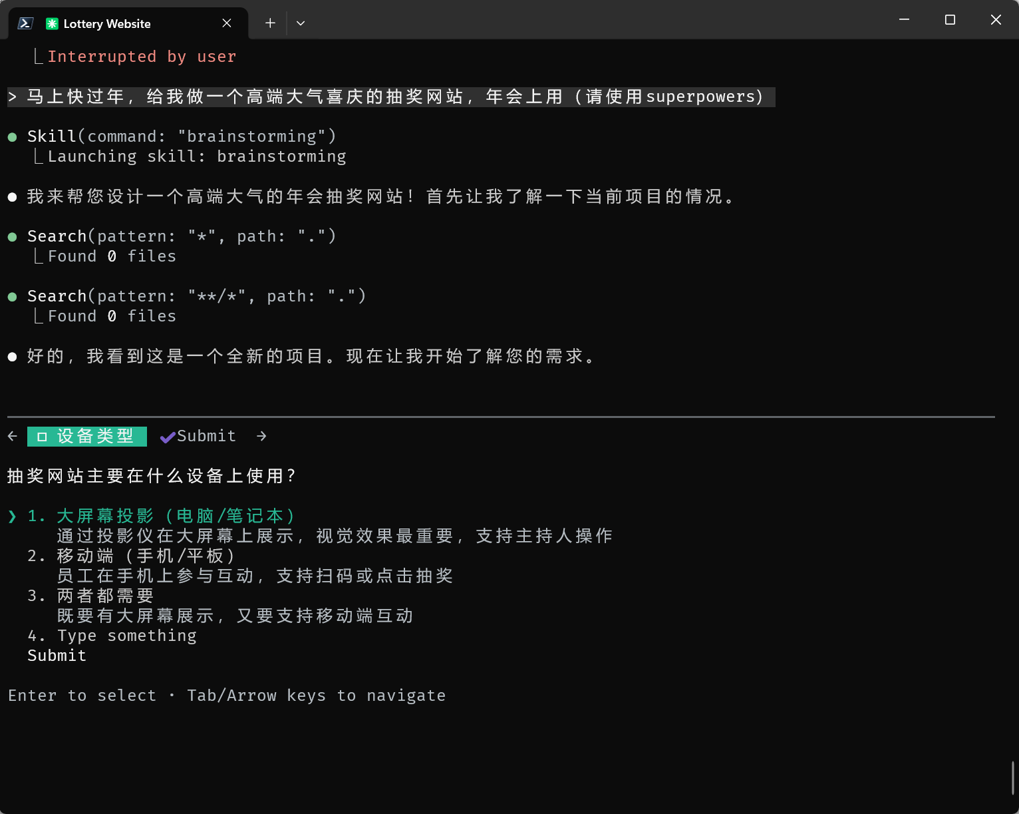The image size is (1019, 814).
Task: Expand the new tab profile dropdown
Action: tap(301, 23)
